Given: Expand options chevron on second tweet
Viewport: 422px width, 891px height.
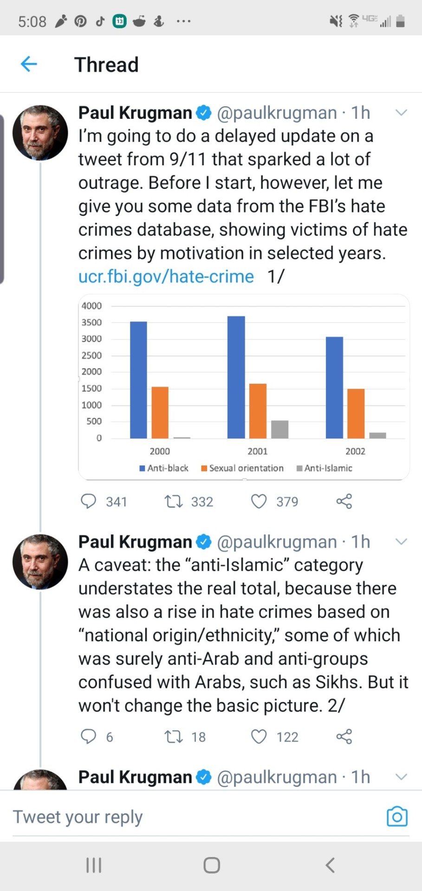Looking at the screenshot, I should 401,542.
